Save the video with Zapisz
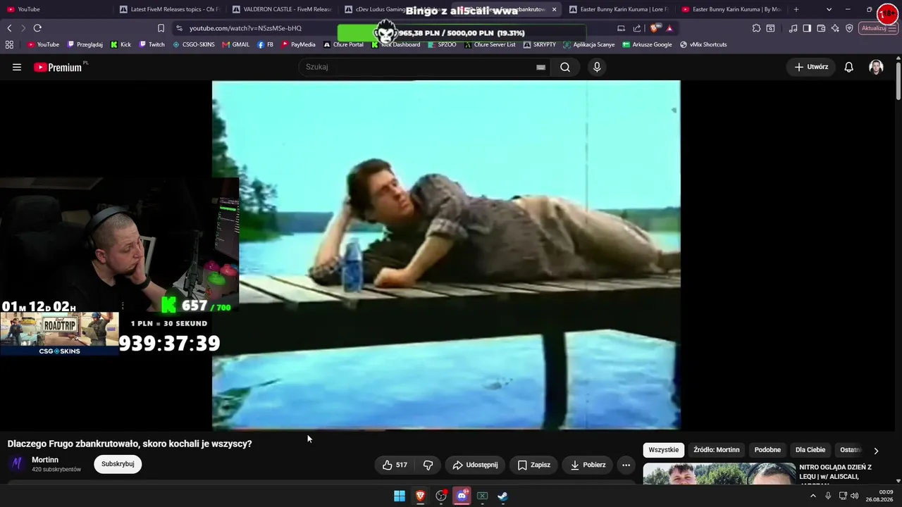This screenshot has width=902, height=507. (x=533, y=465)
